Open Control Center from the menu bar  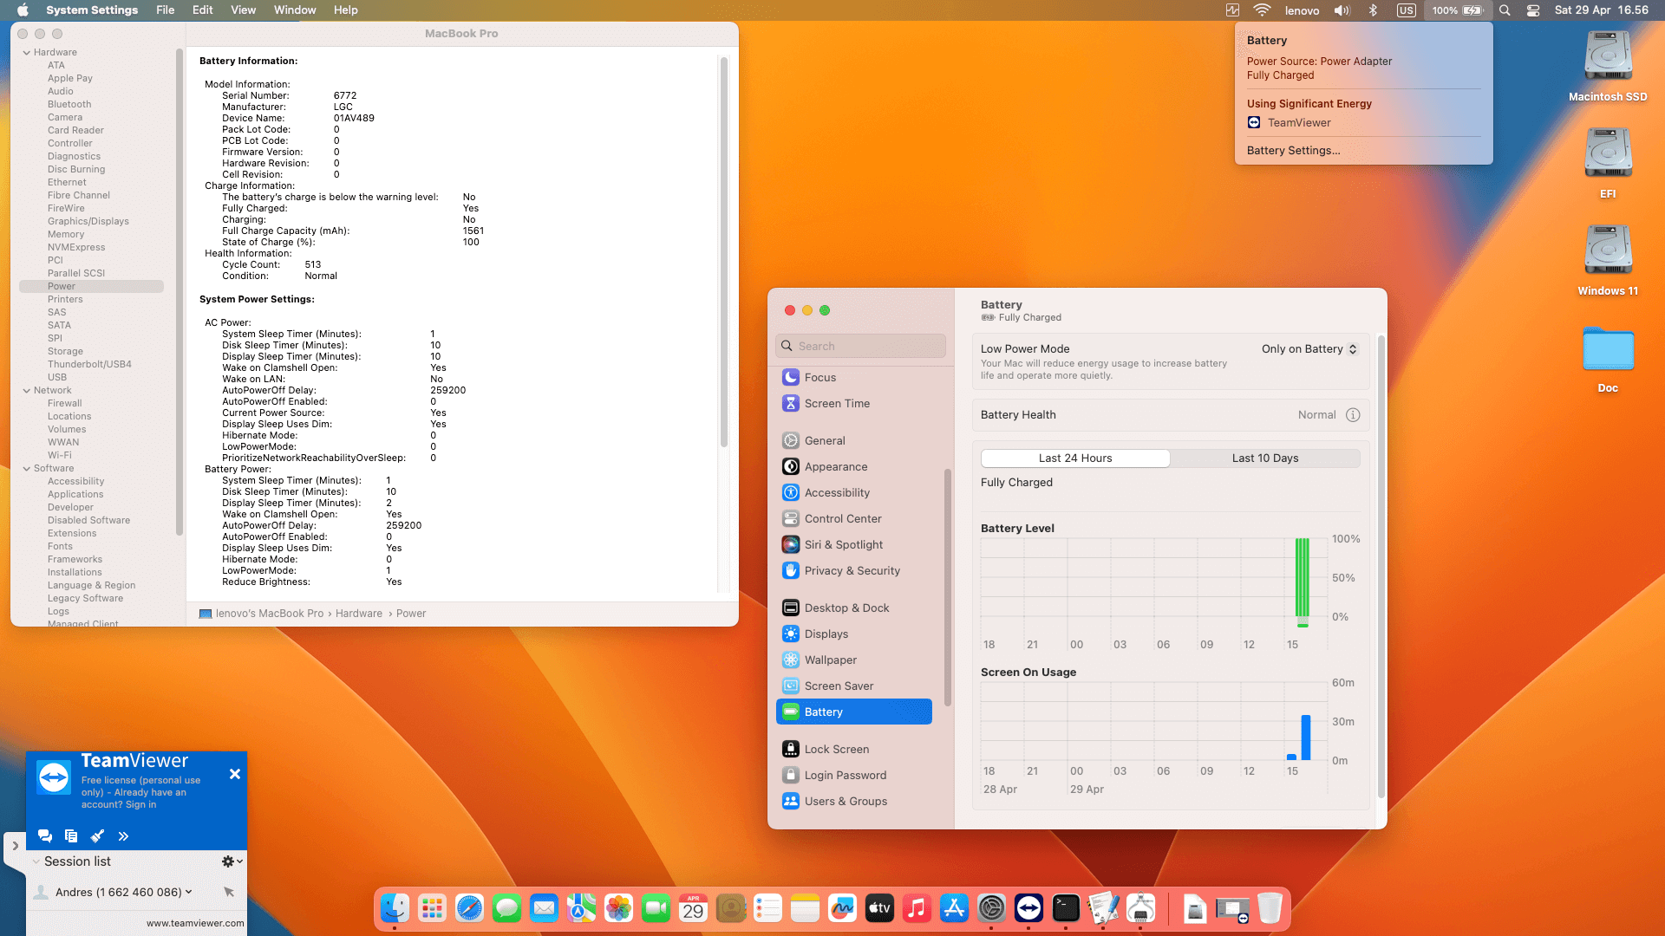coord(1533,10)
